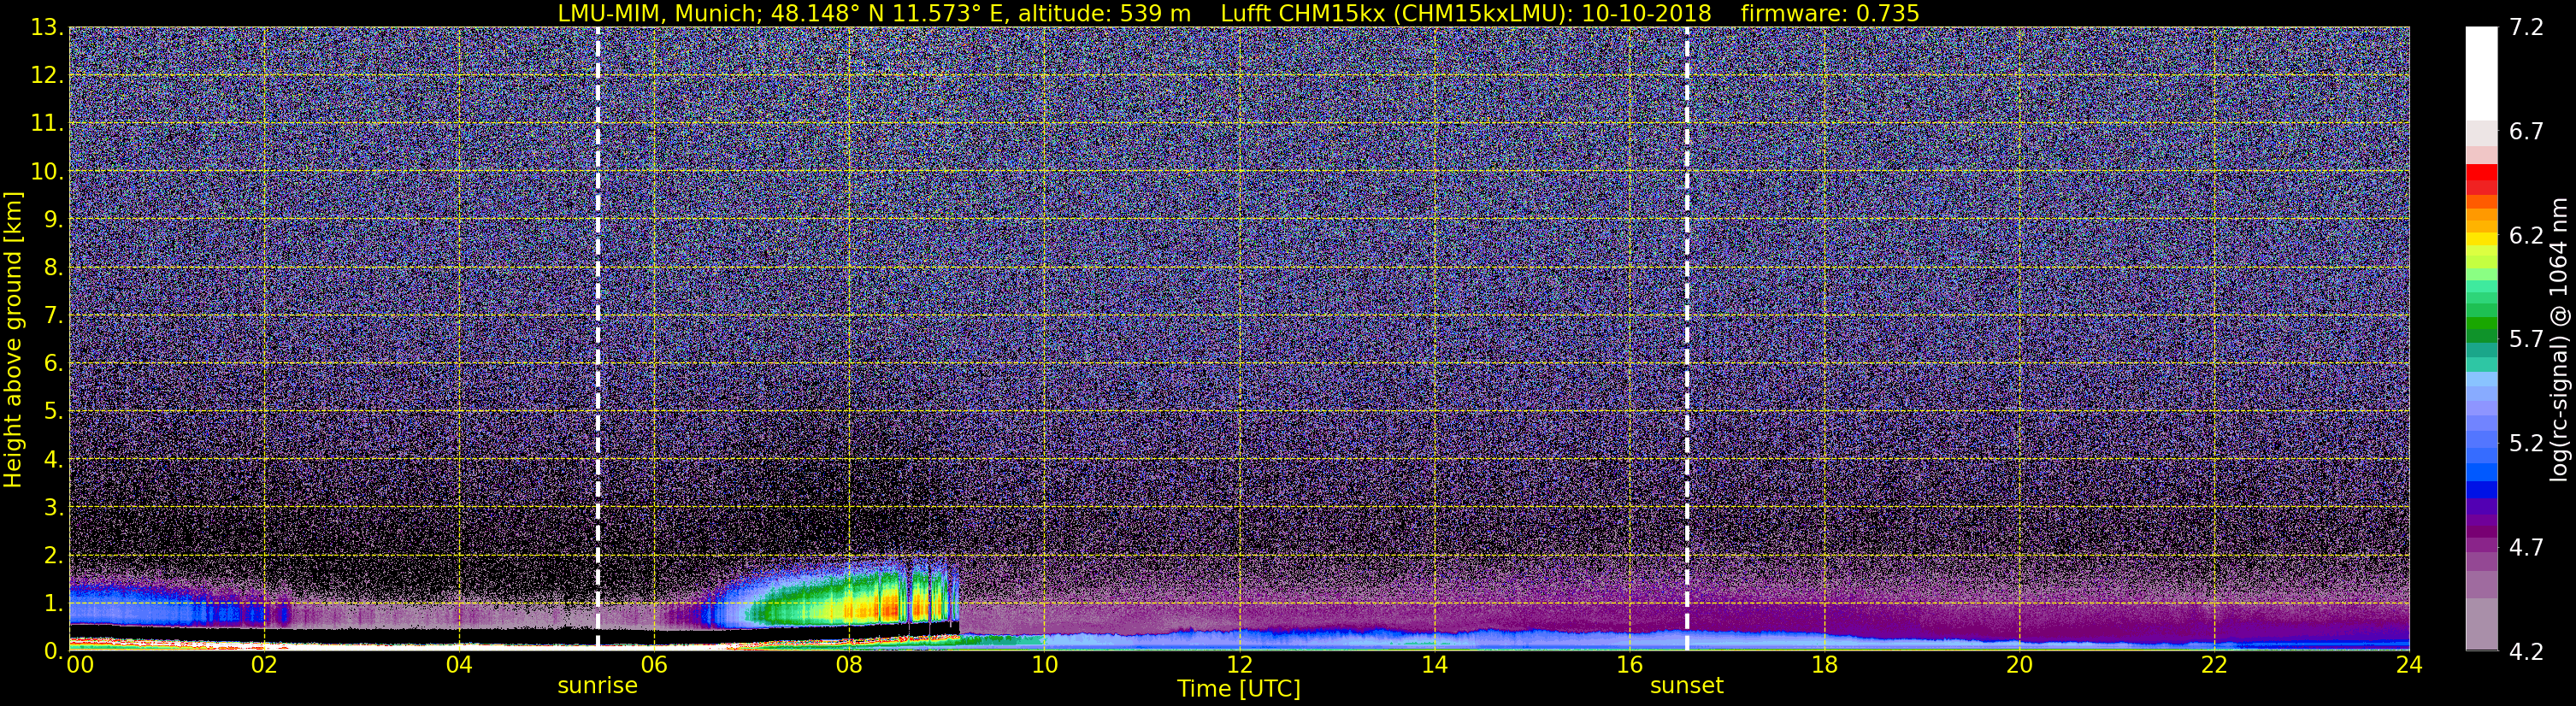Click the height axis tick '12.'
This screenshot has height=706, width=2576.
(46, 75)
